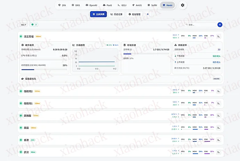Filter hosts by online count 7 badge
The width and height of the screenshot is (240, 161).
click(34, 25)
